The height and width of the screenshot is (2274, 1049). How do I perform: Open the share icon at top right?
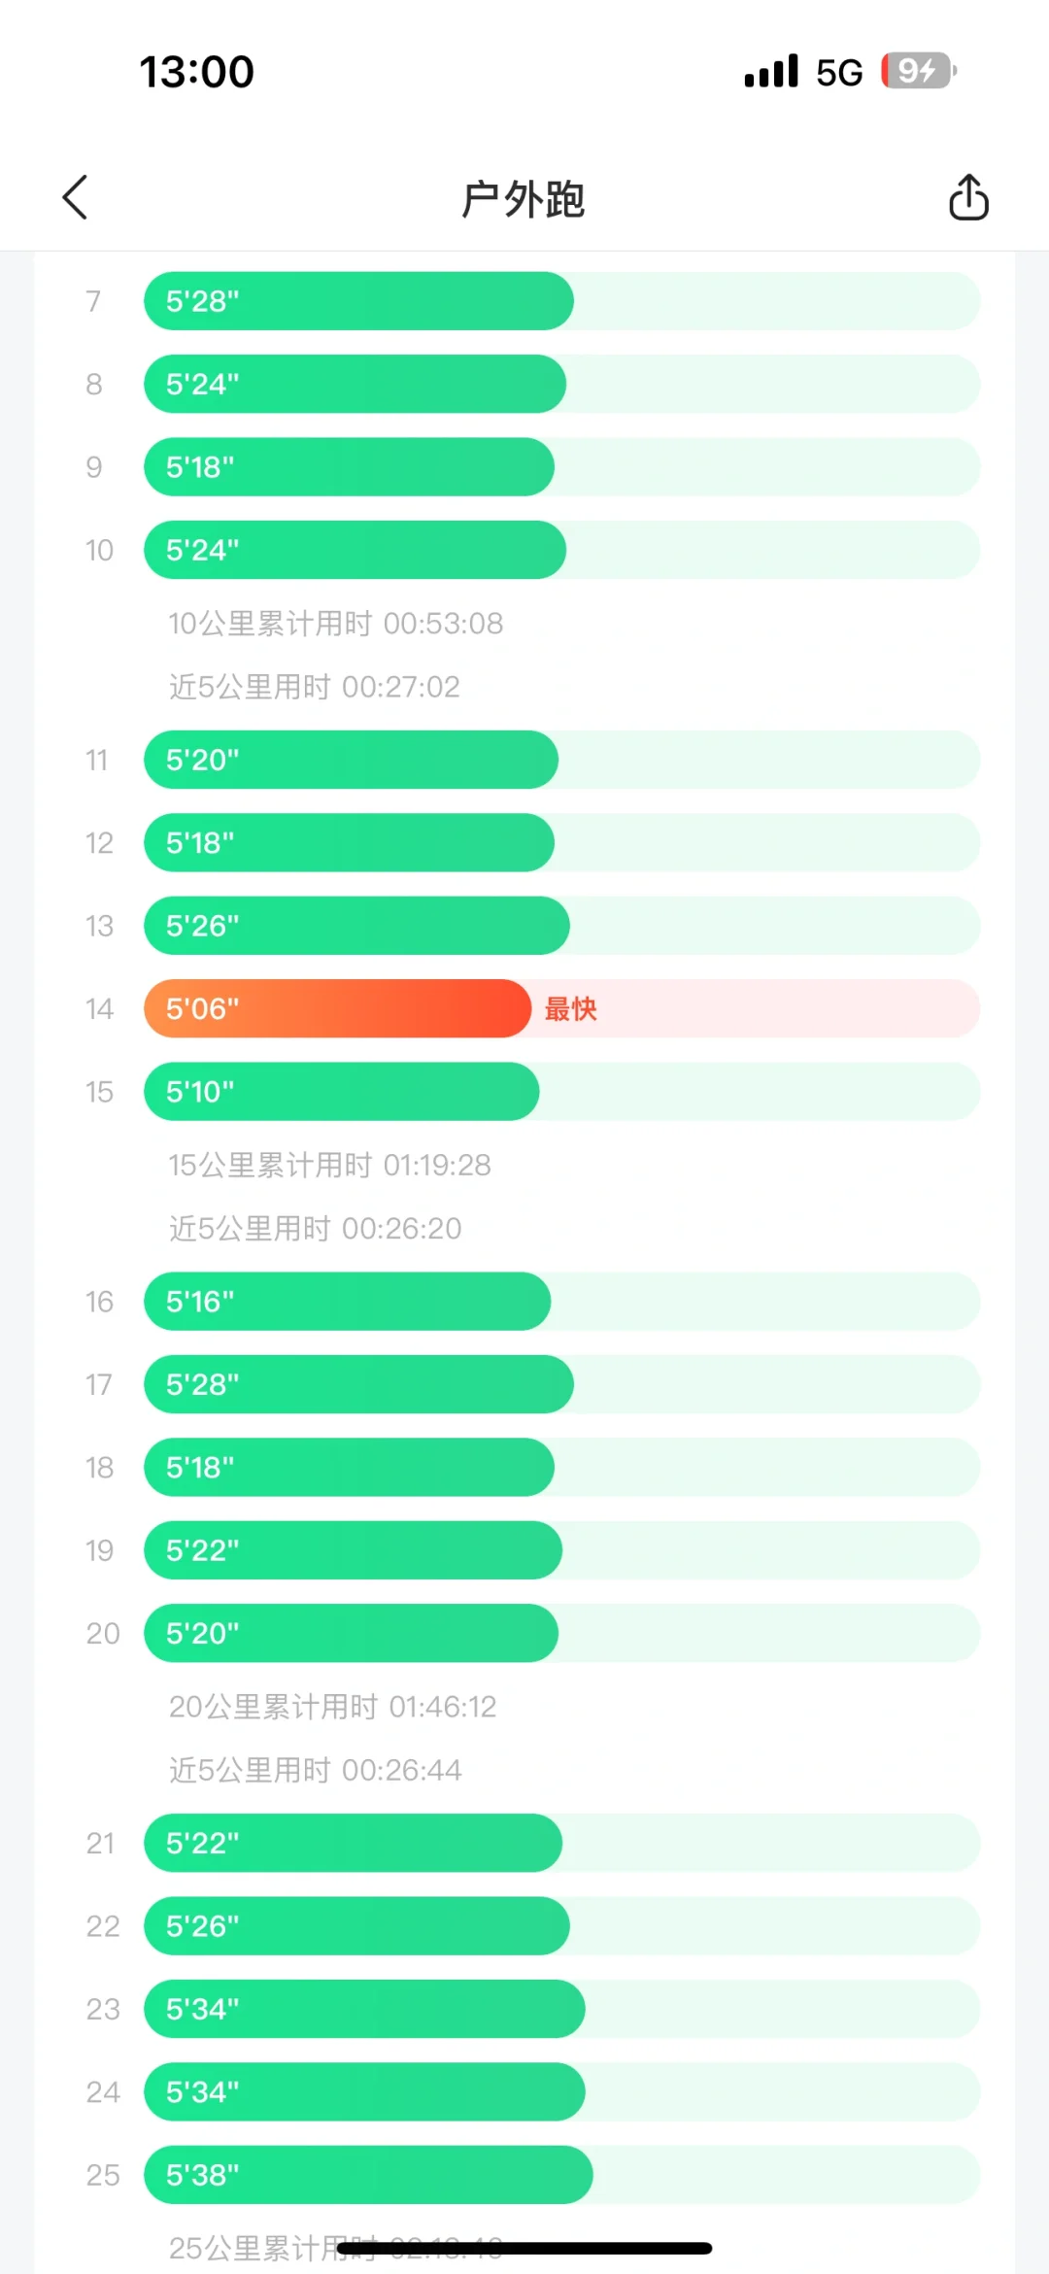[968, 198]
